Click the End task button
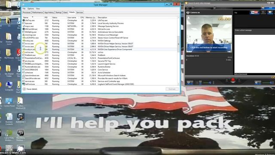 point(172,89)
